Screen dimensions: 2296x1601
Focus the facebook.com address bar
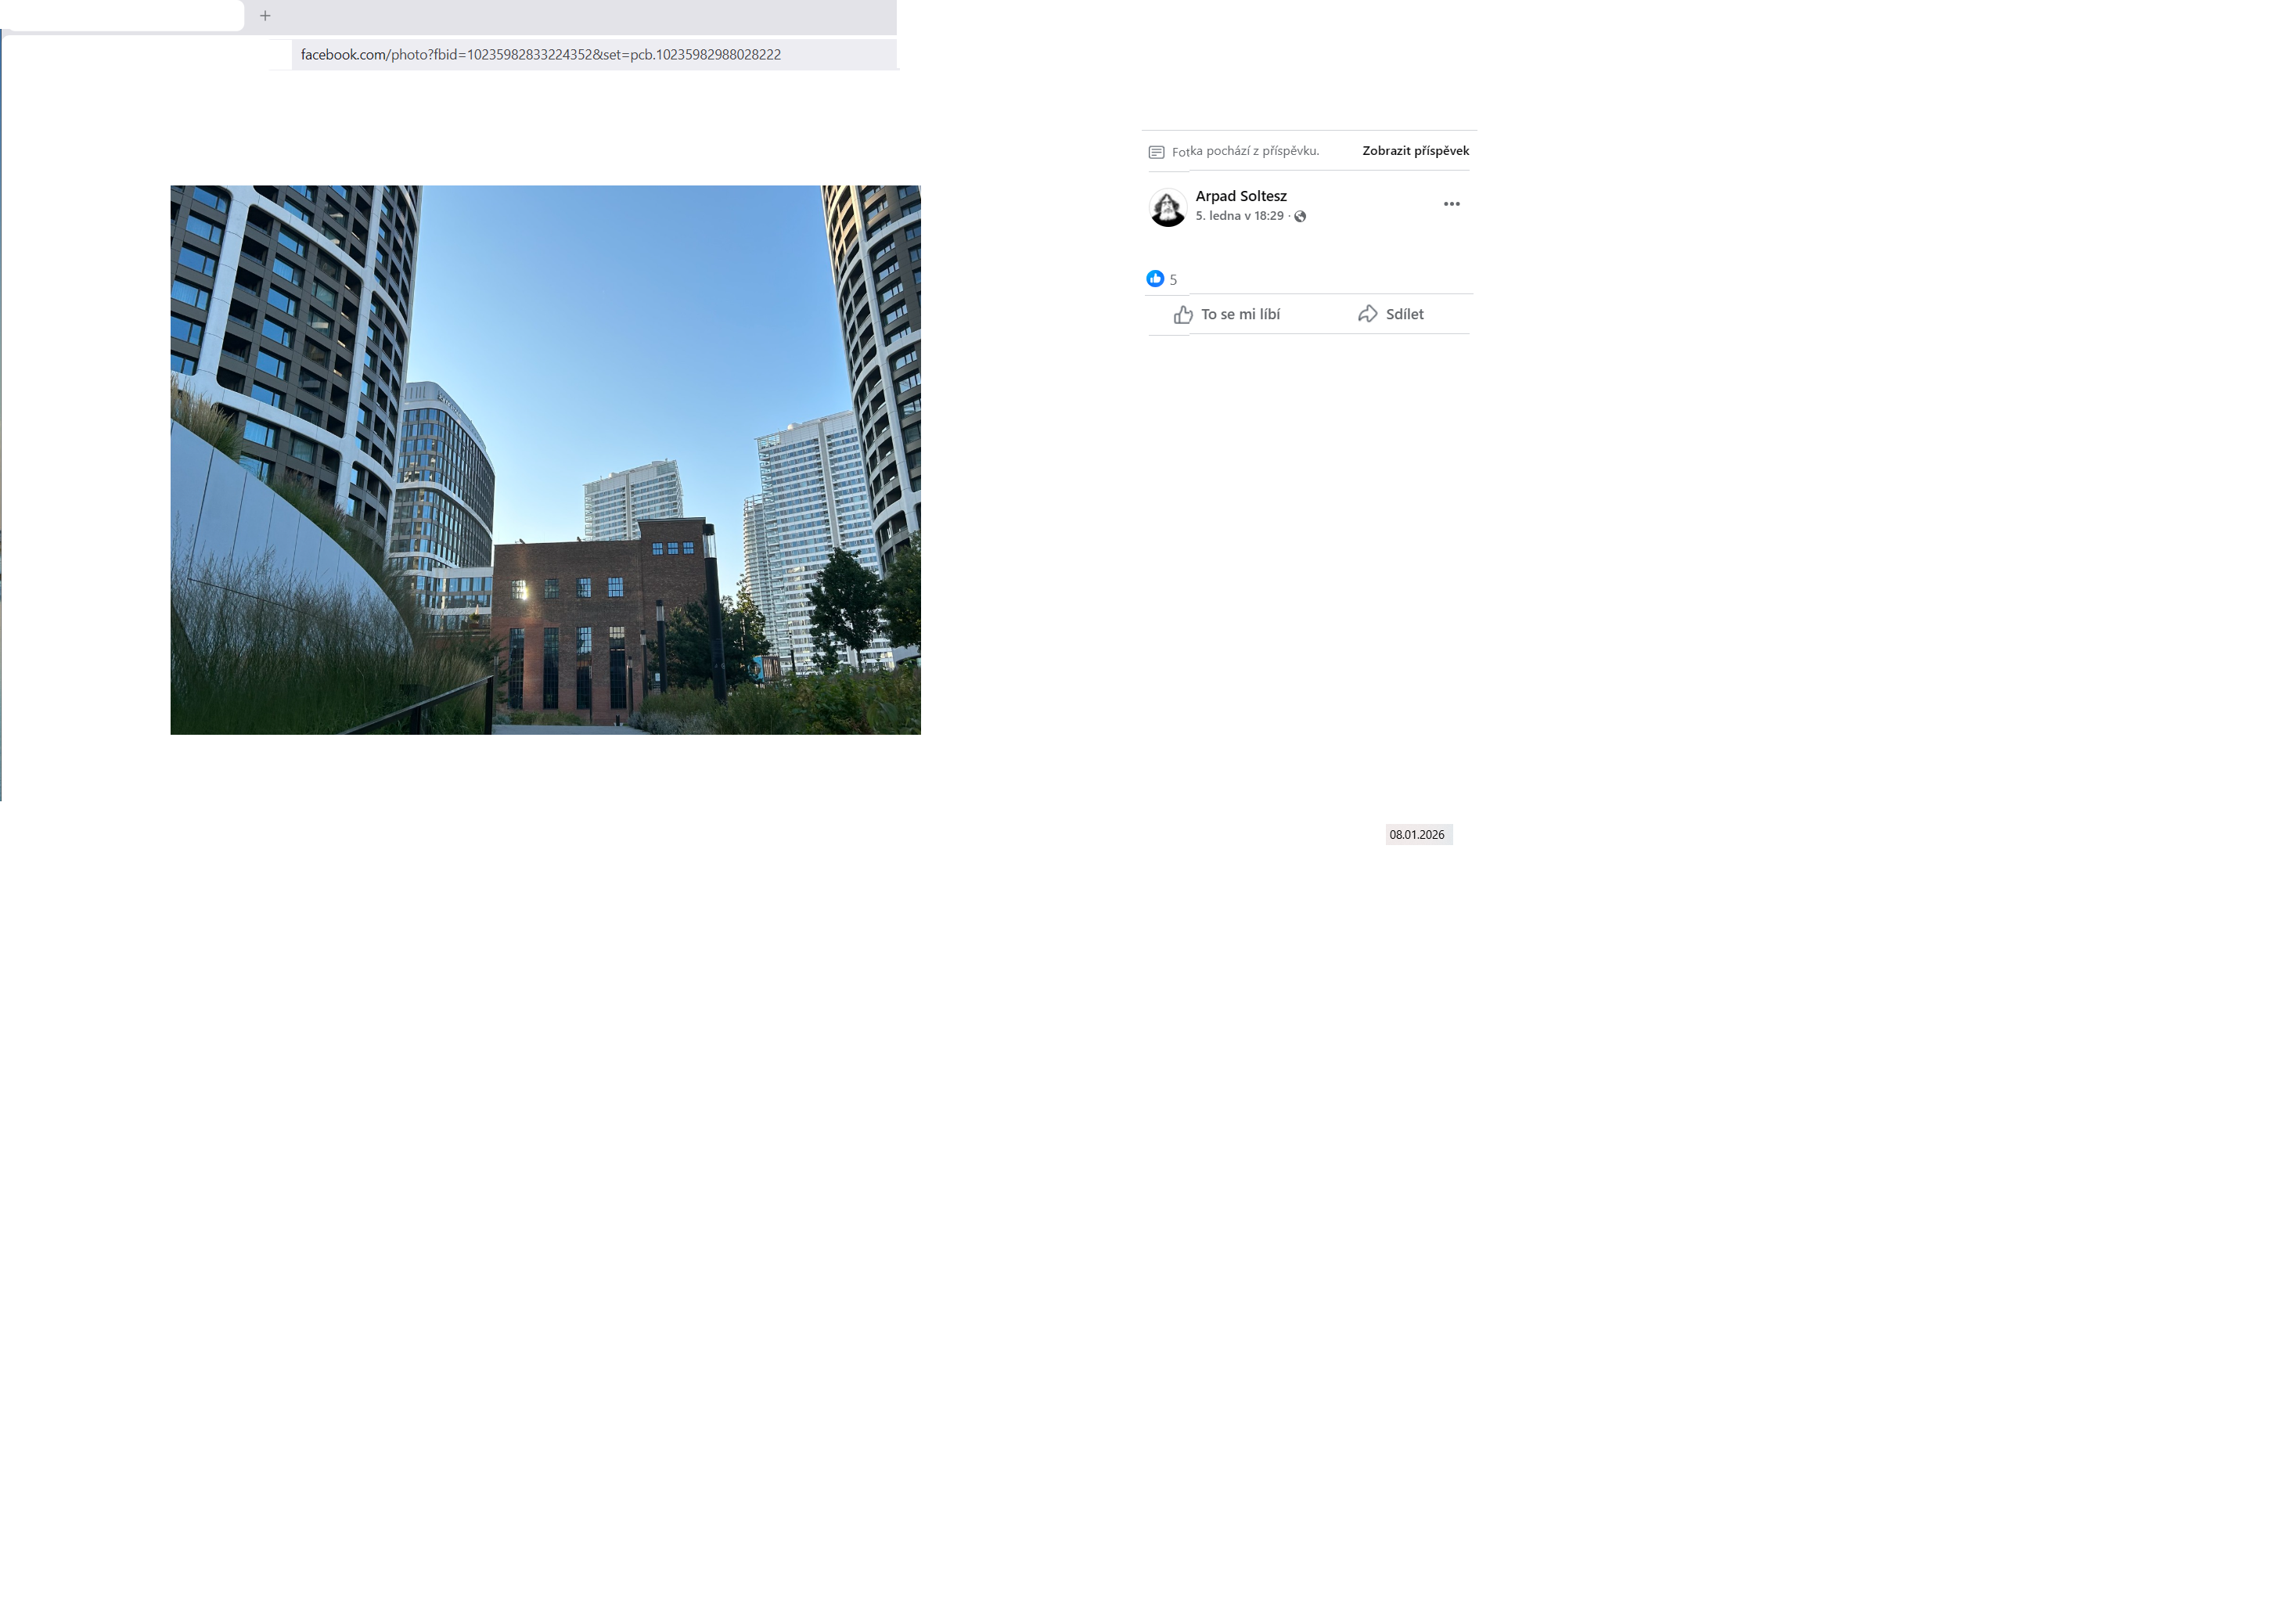(x=540, y=55)
